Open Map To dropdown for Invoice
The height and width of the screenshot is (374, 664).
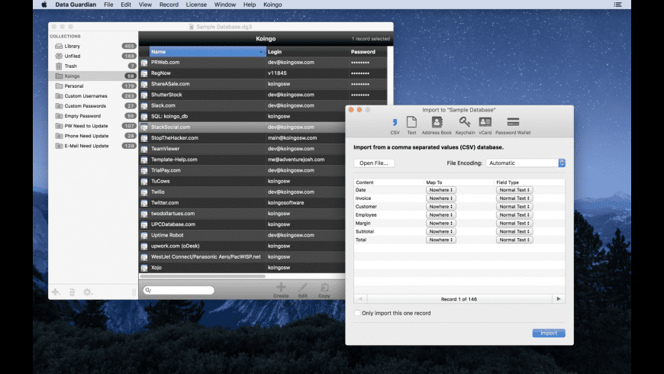point(441,198)
